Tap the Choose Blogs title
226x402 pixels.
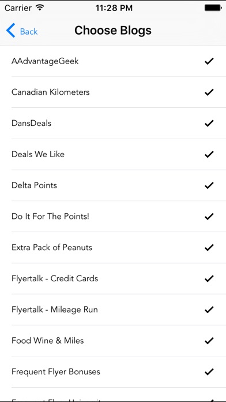(x=113, y=30)
